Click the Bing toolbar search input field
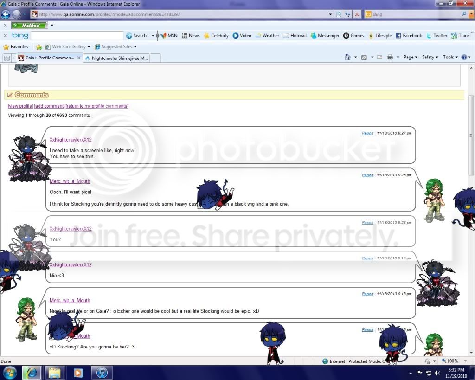Viewport: 475px width, 380px height. (77, 35)
